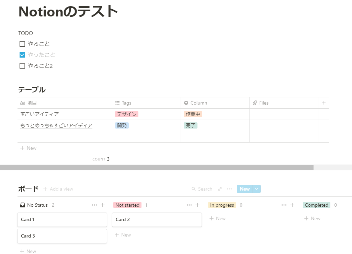
Task: Click the horizontal table scrollbar
Action: point(157,167)
